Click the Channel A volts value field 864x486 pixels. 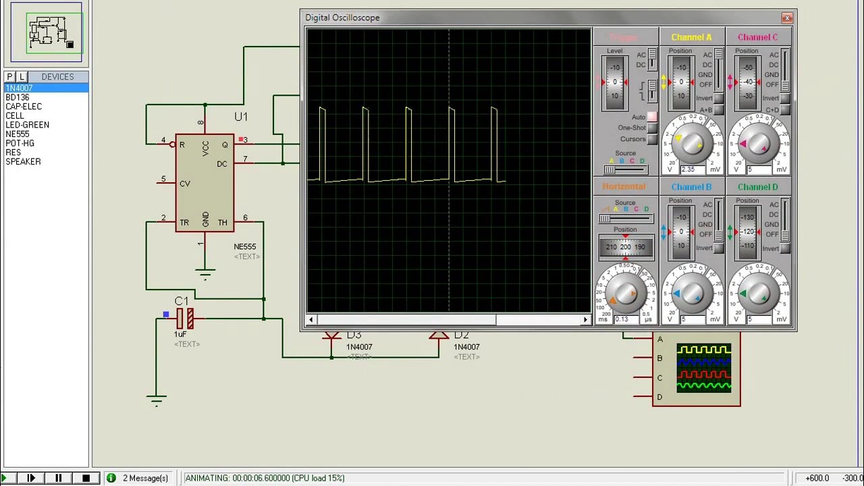pyautogui.click(x=691, y=170)
